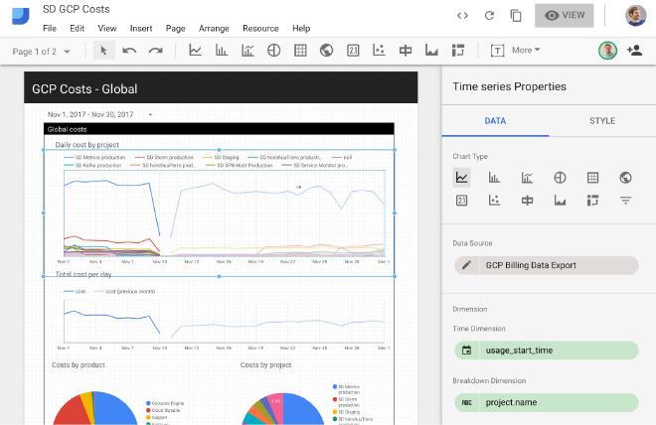Choose bar chart type in properties
656x425 pixels.
494,178
